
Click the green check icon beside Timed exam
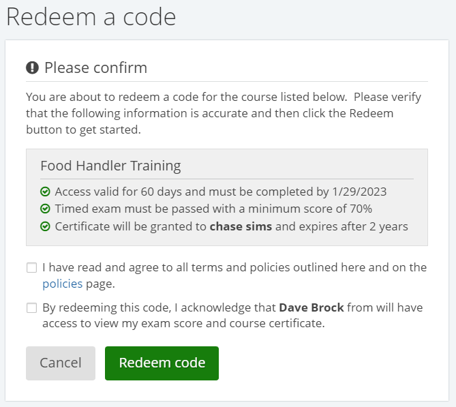45,209
